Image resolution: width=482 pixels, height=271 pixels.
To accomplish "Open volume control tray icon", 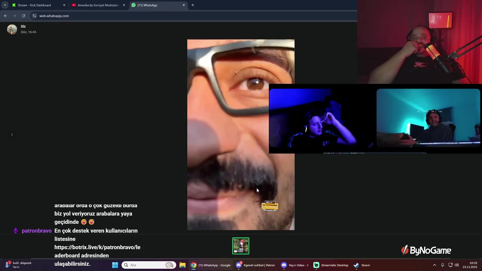I will tap(457, 265).
